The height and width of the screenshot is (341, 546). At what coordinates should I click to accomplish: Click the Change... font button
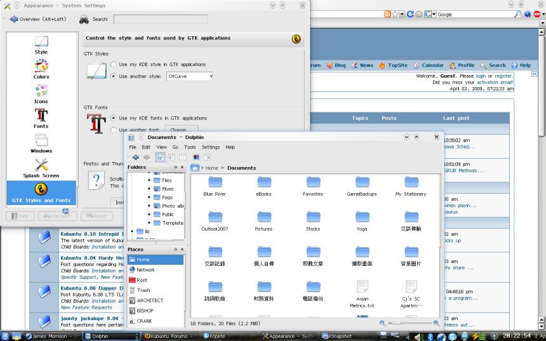181,130
